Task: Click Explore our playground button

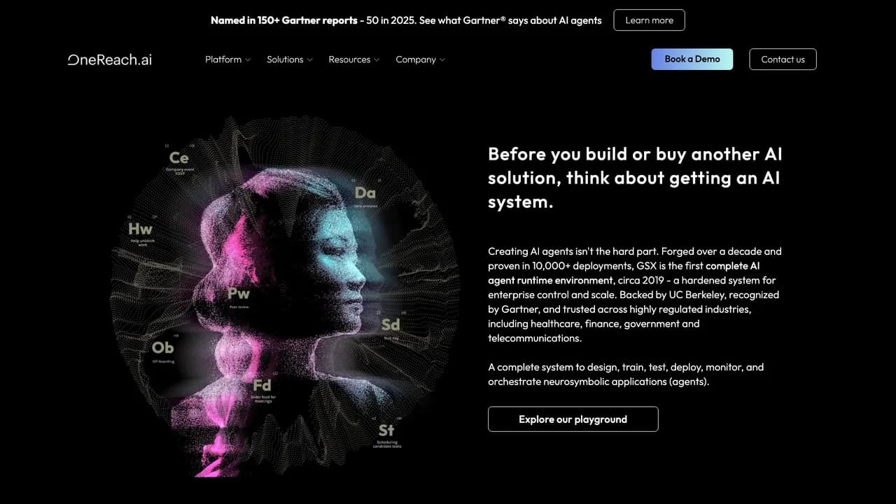Action: (x=573, y=419)
